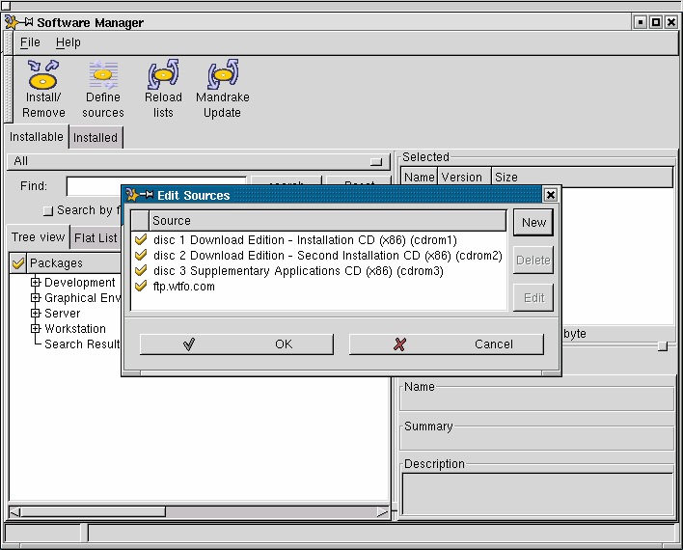
Task: Click the pane divider handle right of byte
Action: (x=663, y=346)
